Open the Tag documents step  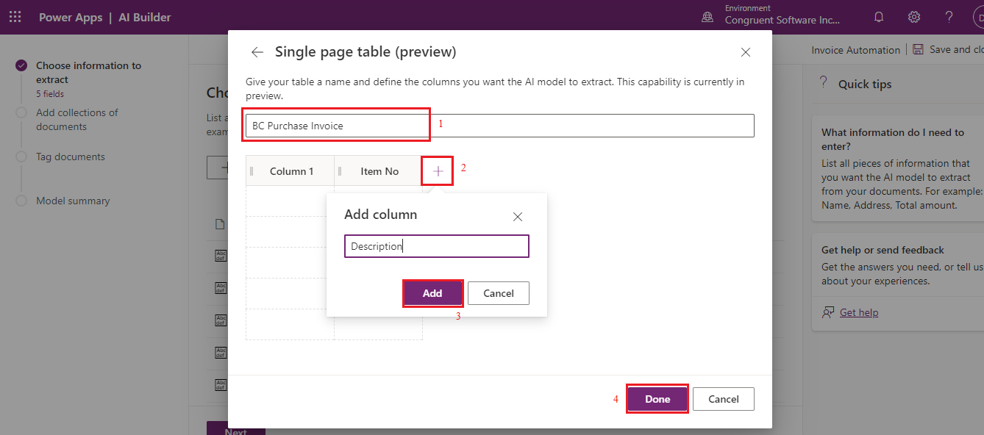pos(71,157)
